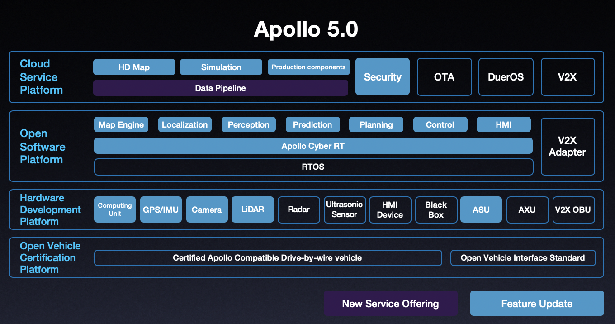The image size is (615, 324).
Task: Expand the Data Pipeline bar
Action: tap(220, 88)
